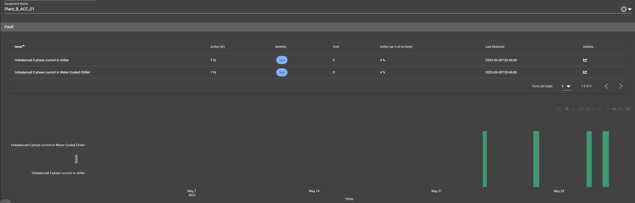Sort the table by Issue column

(18, 47)
